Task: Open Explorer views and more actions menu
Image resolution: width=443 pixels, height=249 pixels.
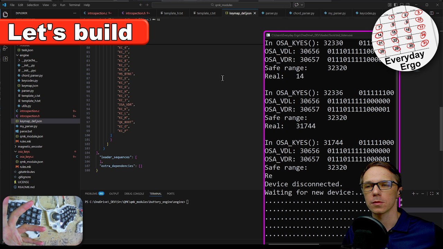Action: coord(74,13)
